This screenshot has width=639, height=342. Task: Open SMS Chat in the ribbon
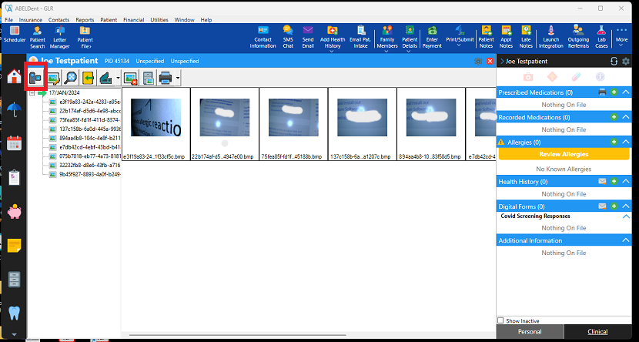pos(288,37)
